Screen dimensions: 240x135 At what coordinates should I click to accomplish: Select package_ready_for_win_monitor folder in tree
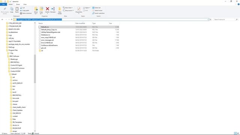tap(19, 44)
